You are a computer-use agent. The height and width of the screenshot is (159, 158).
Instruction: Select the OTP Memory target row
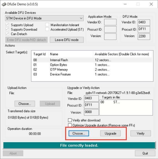pyautogui.click(x=92, y=70)
